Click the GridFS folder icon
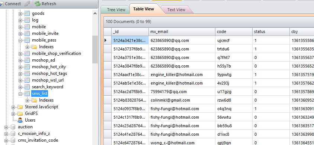 [x=20, y=113]
